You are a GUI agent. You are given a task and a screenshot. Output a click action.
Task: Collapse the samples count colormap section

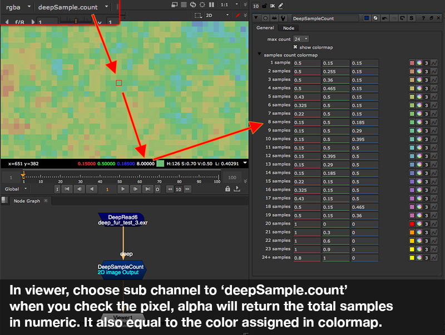point(260,55)
